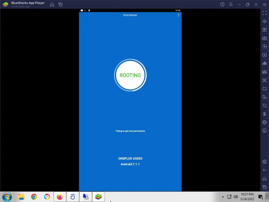The image size is (269, 202).
Task: Open the memory trim RAM icon
Action: click(x=265, y=63)
